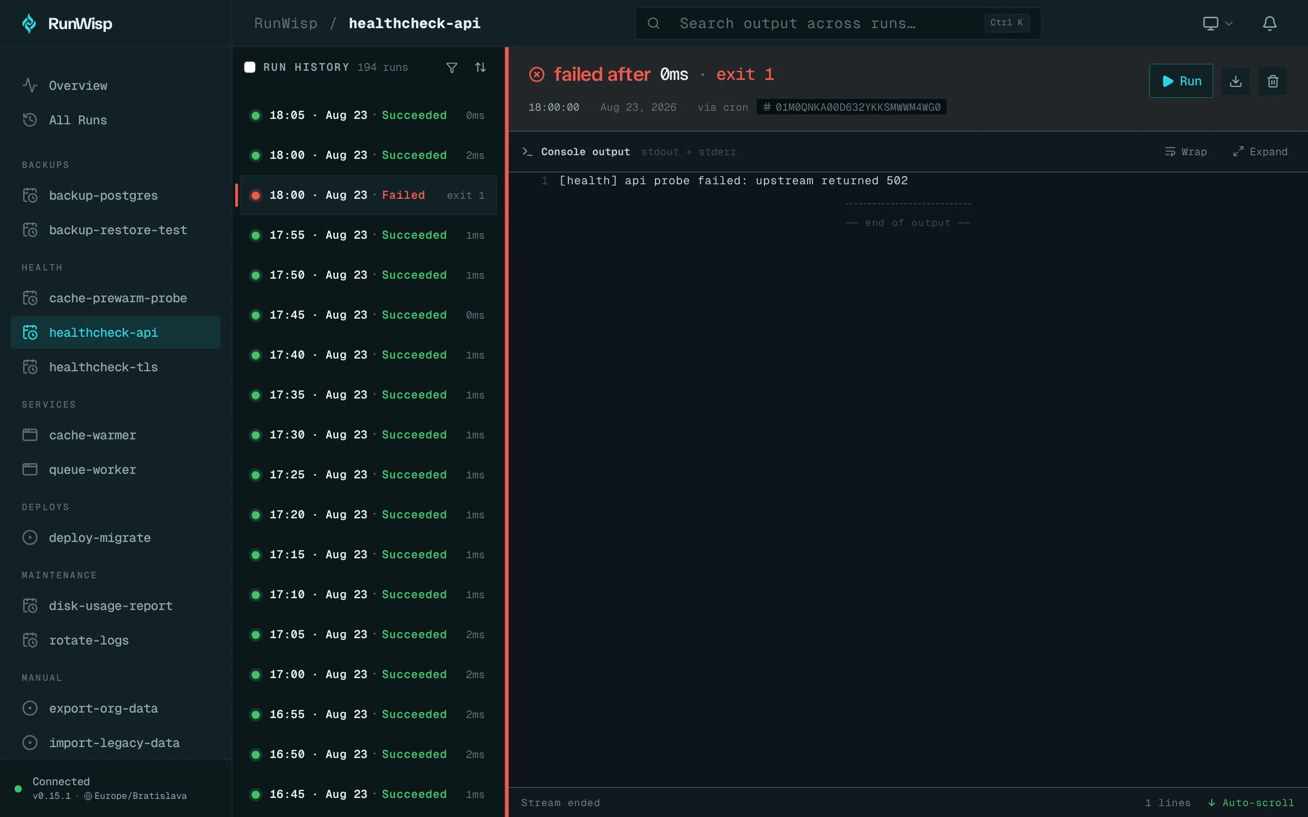Click the 194 runs count

pos(383,67)
